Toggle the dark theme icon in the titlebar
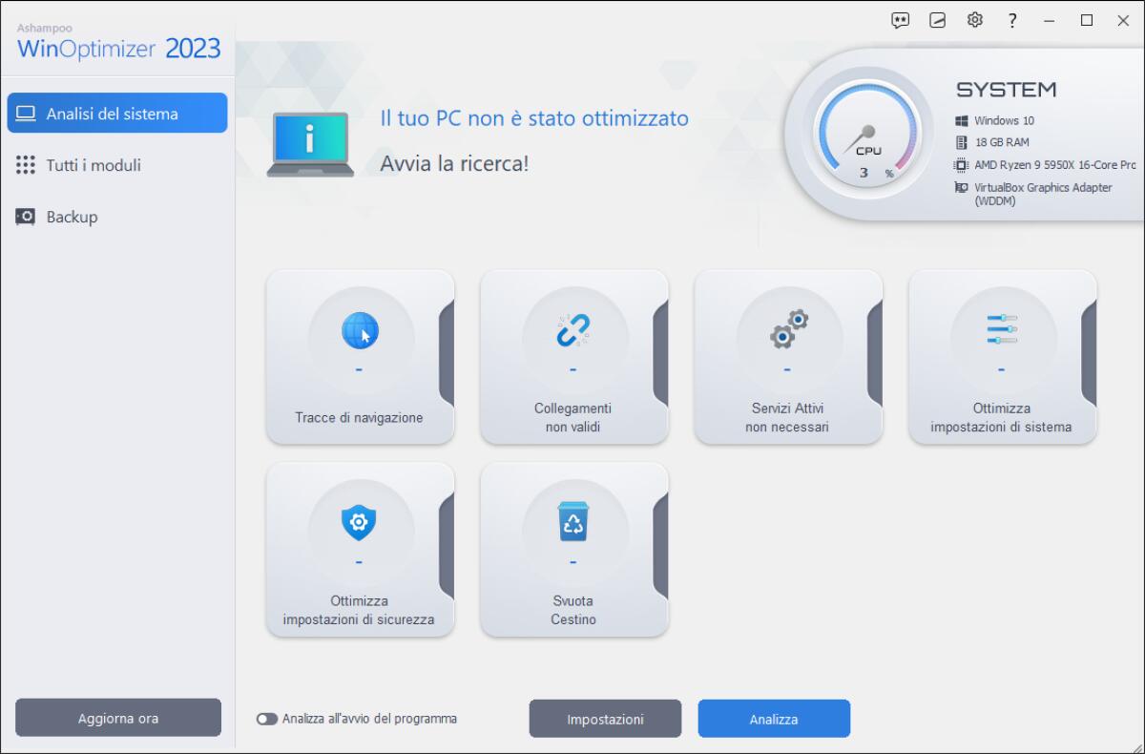Image resolution: width=1145 pixels, height=754 pixels. pos(937,19)
